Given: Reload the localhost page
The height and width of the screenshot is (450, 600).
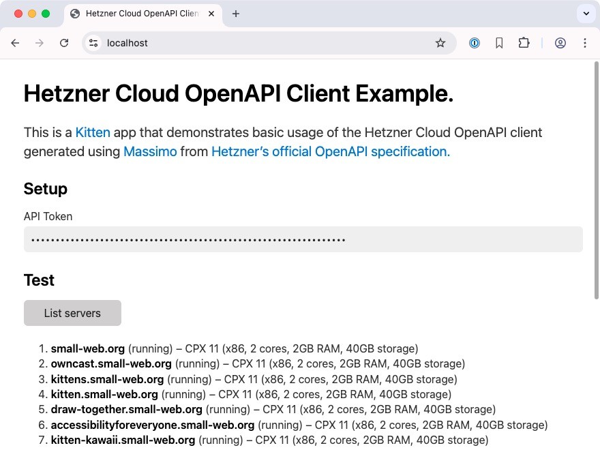Looking at the screenshot, I should click(64, 43).
